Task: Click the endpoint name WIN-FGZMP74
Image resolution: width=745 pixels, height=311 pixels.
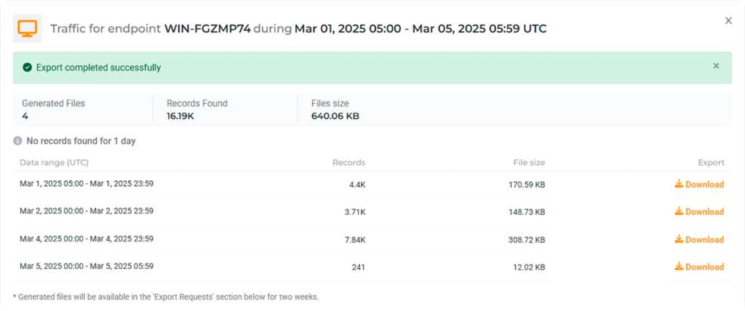Action: pos(207,29)
